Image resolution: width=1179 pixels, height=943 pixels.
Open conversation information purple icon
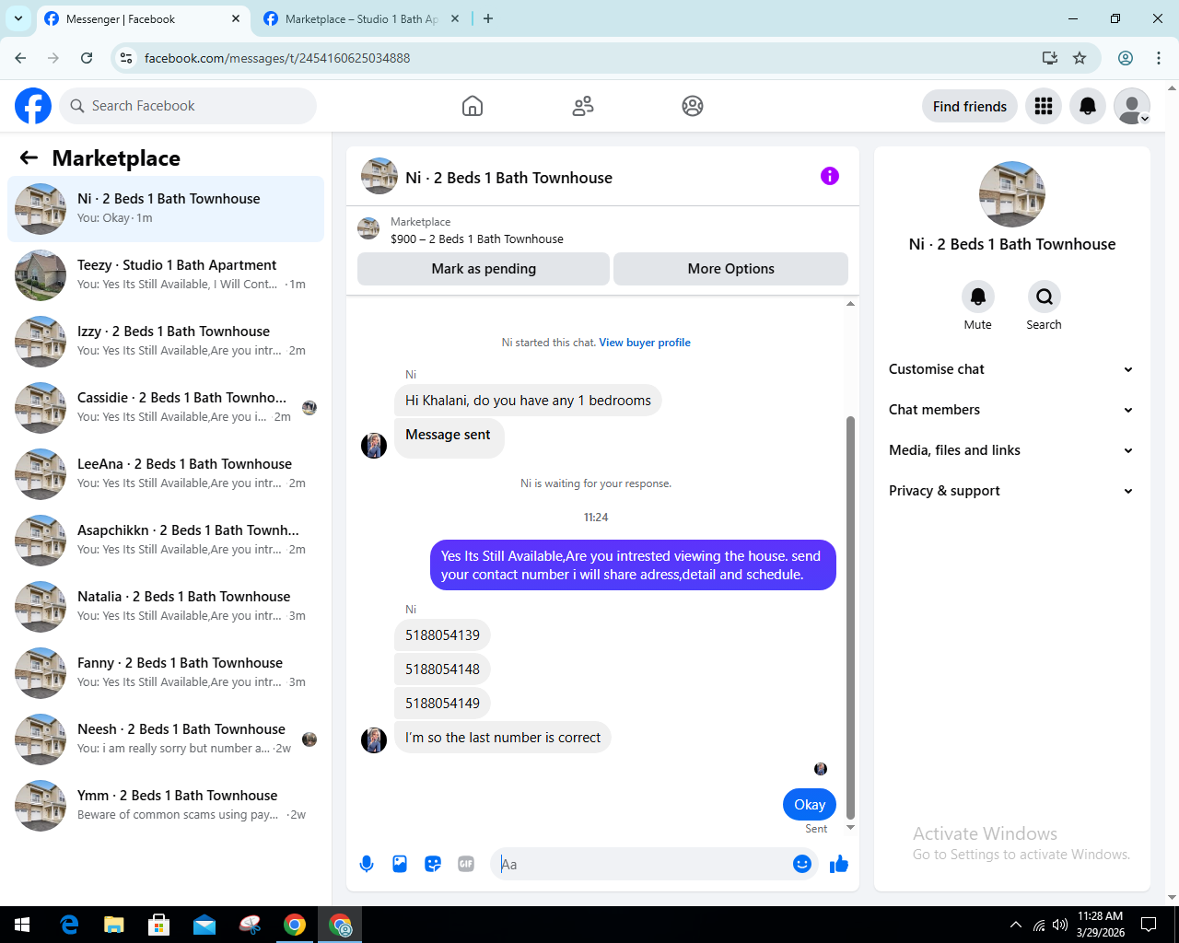(830, 176)
